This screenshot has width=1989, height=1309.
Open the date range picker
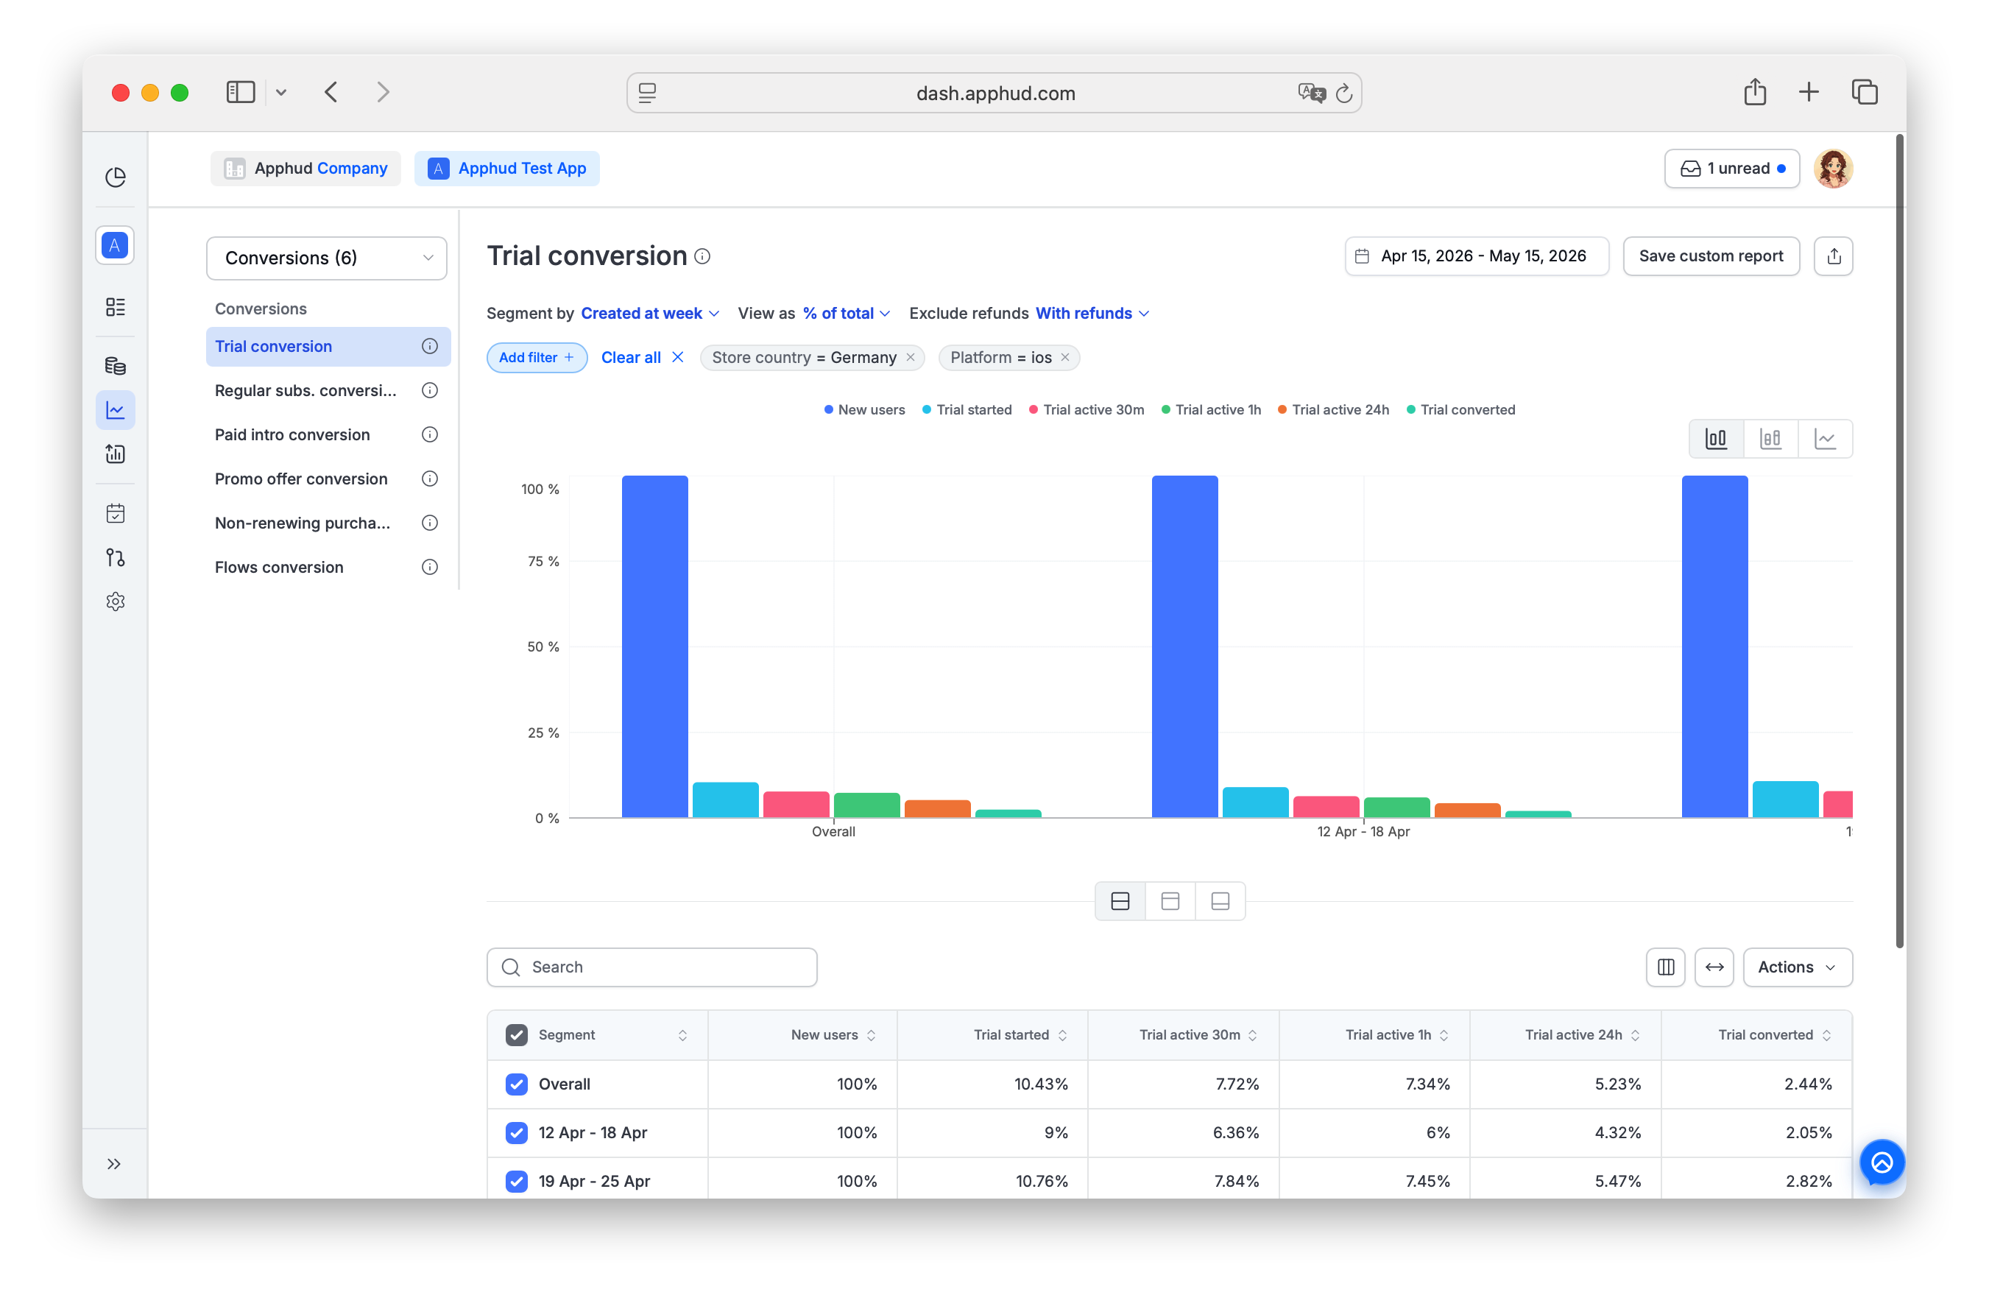coord(1476,257)
